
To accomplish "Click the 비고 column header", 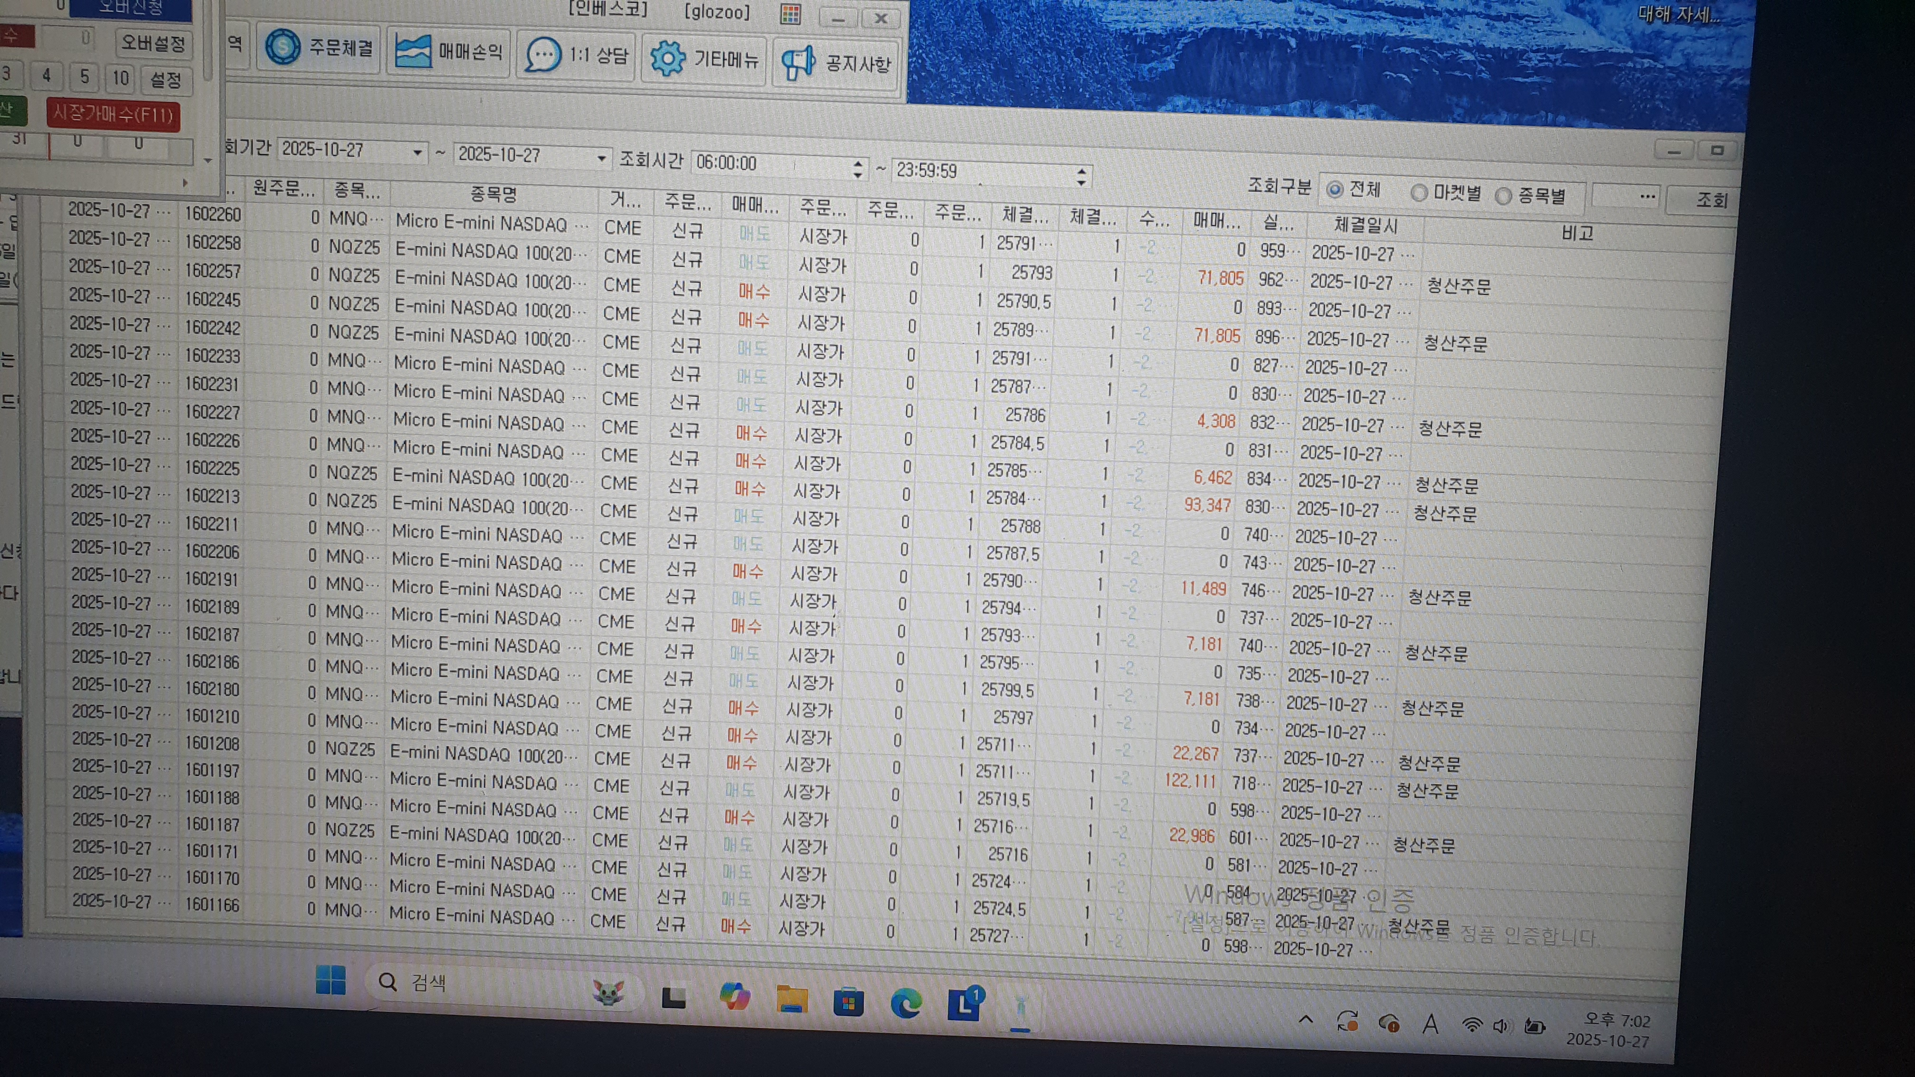I will point(1577,234).
